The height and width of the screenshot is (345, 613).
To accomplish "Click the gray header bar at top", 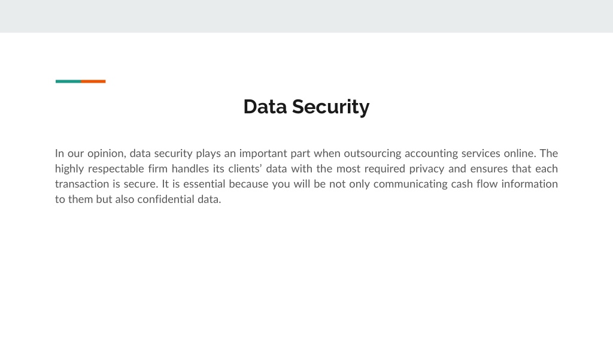I will pyautogui.click(x=306, y=16).
